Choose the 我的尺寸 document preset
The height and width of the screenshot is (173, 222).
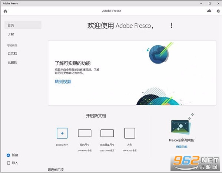coord(85,133)
